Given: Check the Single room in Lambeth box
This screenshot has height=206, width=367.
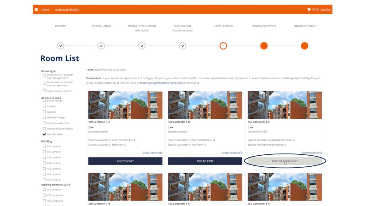Looking at the screenshot, I should click(x=44, y=91).
